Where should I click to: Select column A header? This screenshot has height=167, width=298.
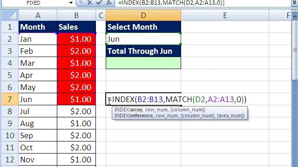click(38, 15)
